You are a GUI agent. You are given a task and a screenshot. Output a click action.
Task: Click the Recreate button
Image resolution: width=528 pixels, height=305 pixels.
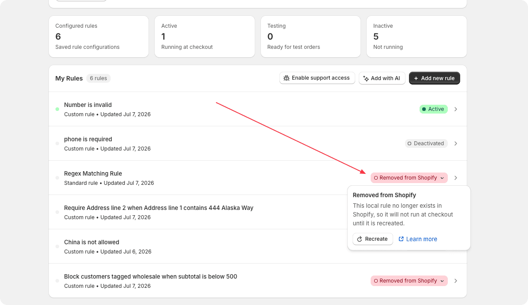click(373, 239)
